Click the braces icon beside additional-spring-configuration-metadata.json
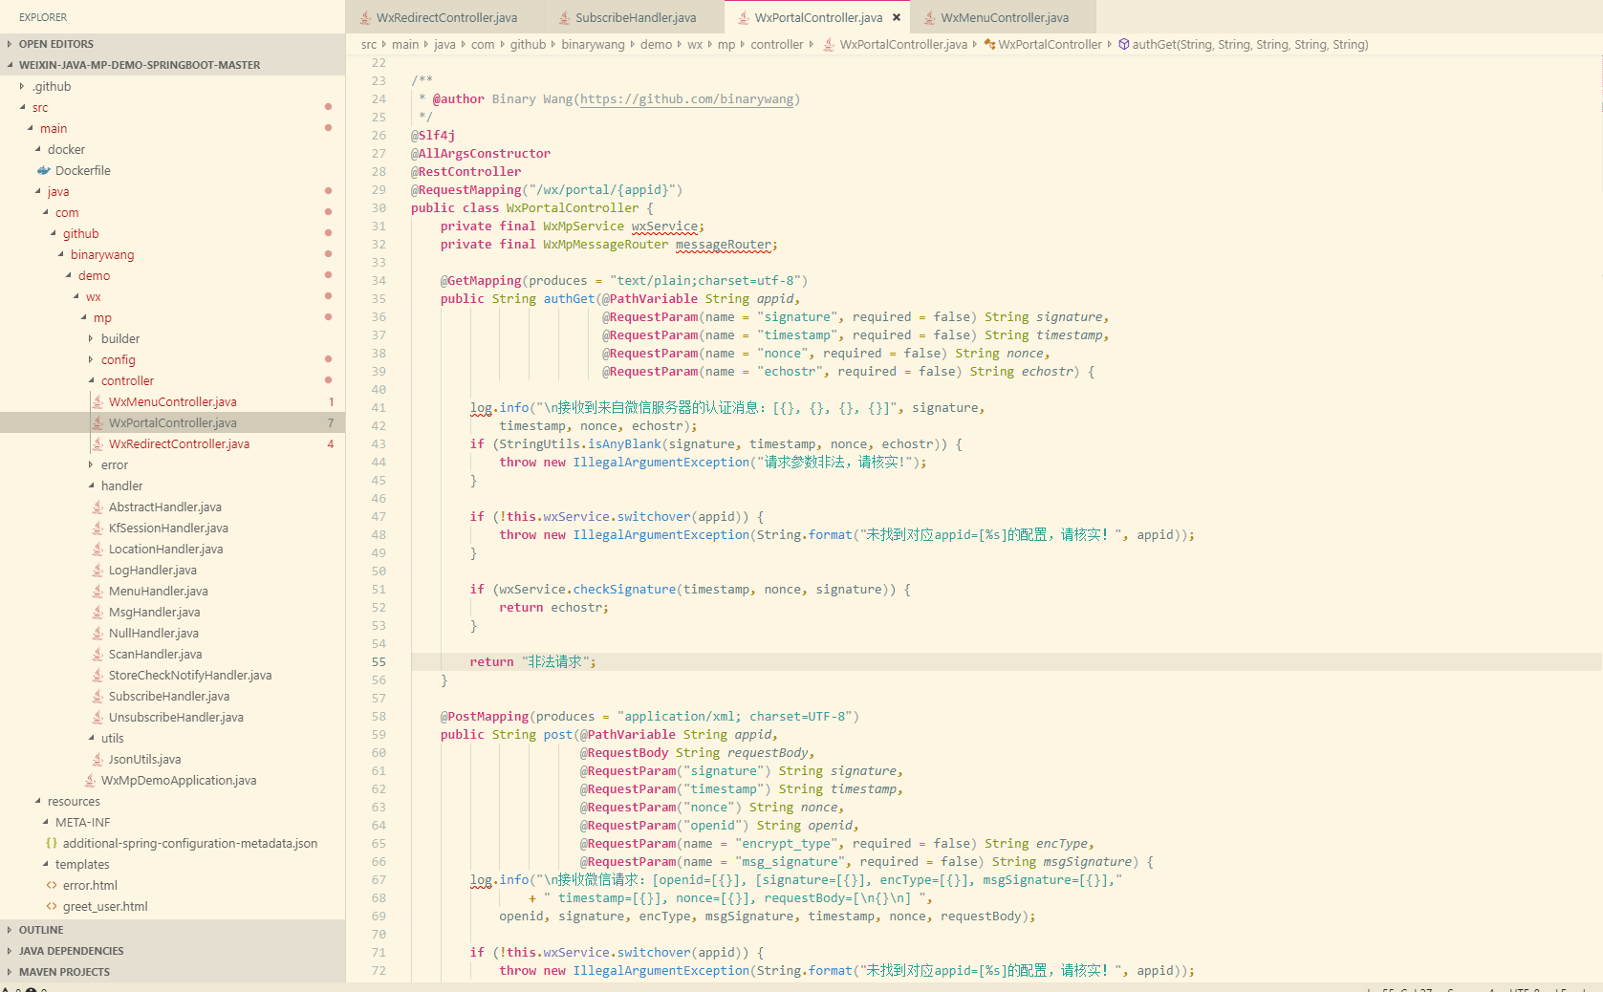This screenshot has height=992, width=1603. 52,843
